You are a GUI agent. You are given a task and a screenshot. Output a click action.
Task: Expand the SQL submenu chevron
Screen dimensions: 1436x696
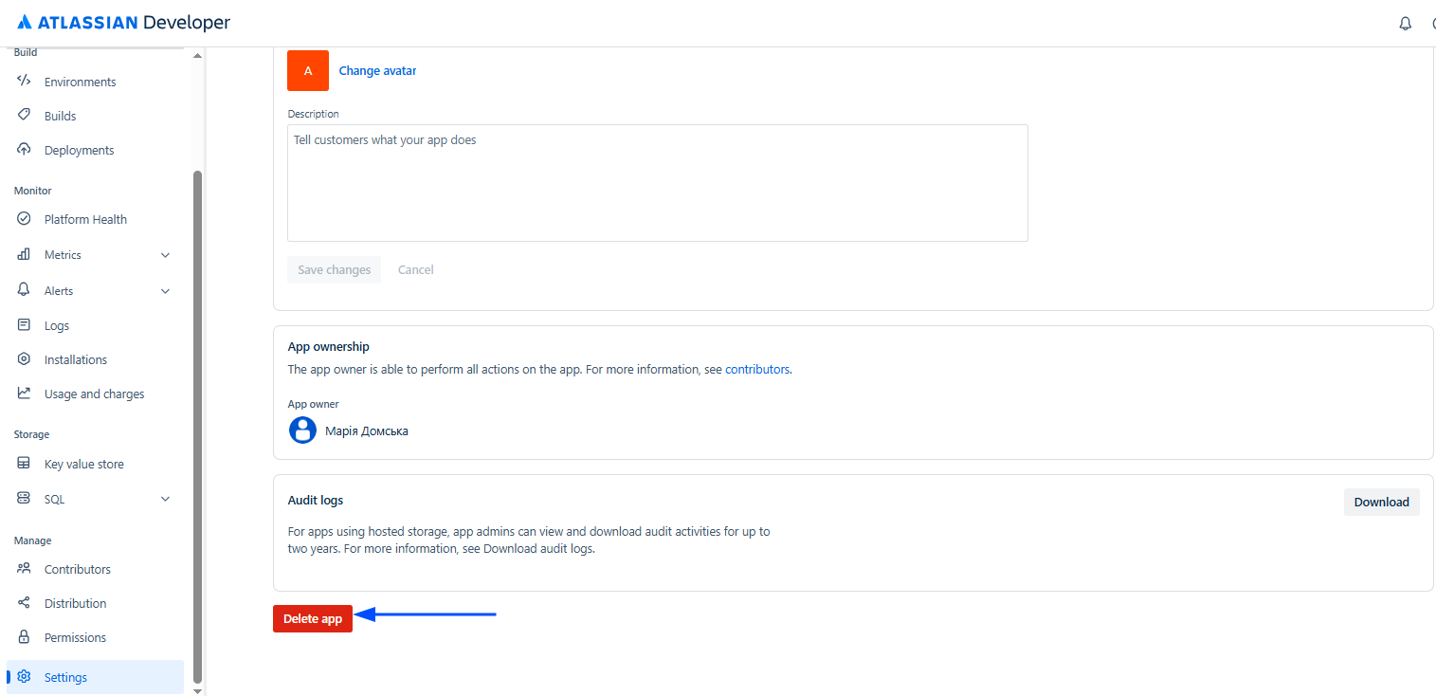pyautogui.click(x=166, y=499)
